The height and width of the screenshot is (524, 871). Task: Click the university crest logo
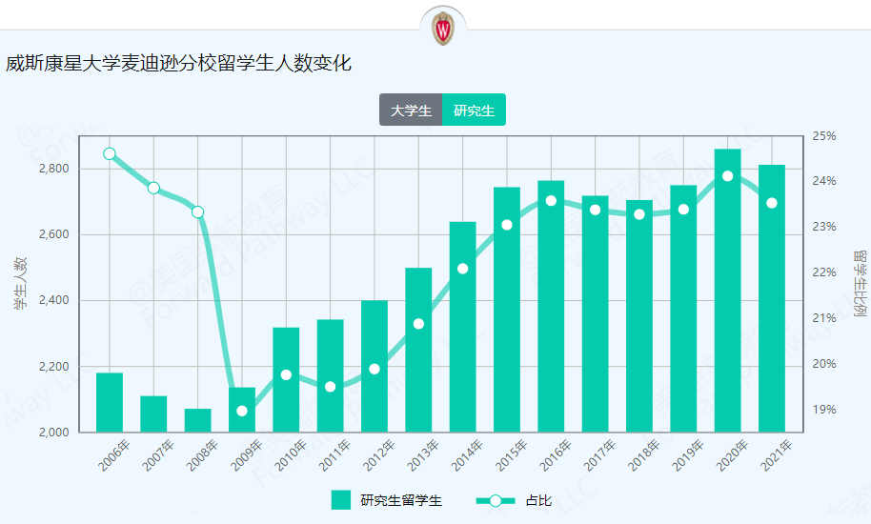click(443, 30)
